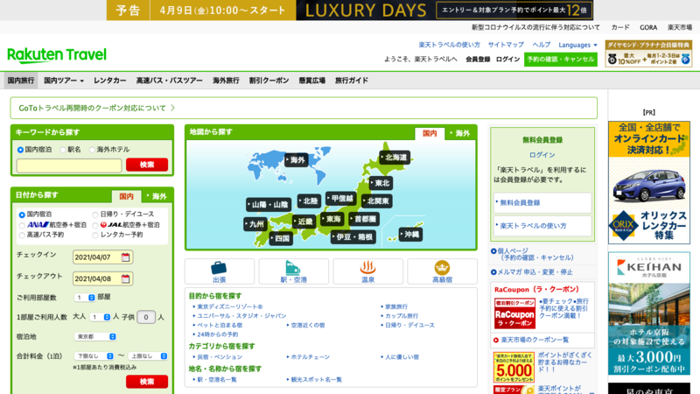Select the レンタカー予約 radio button
The image size is (700, 394).
pyautogui.click(x=95, y=236)
